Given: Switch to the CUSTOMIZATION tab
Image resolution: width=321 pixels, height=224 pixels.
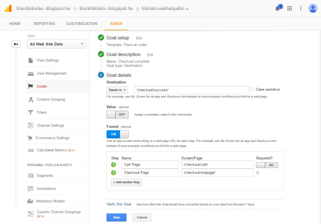Looking at the screenshot, I should pos(82,24).
